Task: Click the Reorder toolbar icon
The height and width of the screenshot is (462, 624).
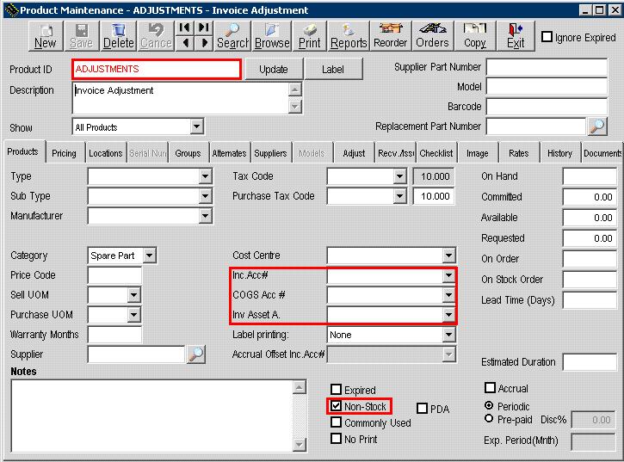Action: [391, 35]
